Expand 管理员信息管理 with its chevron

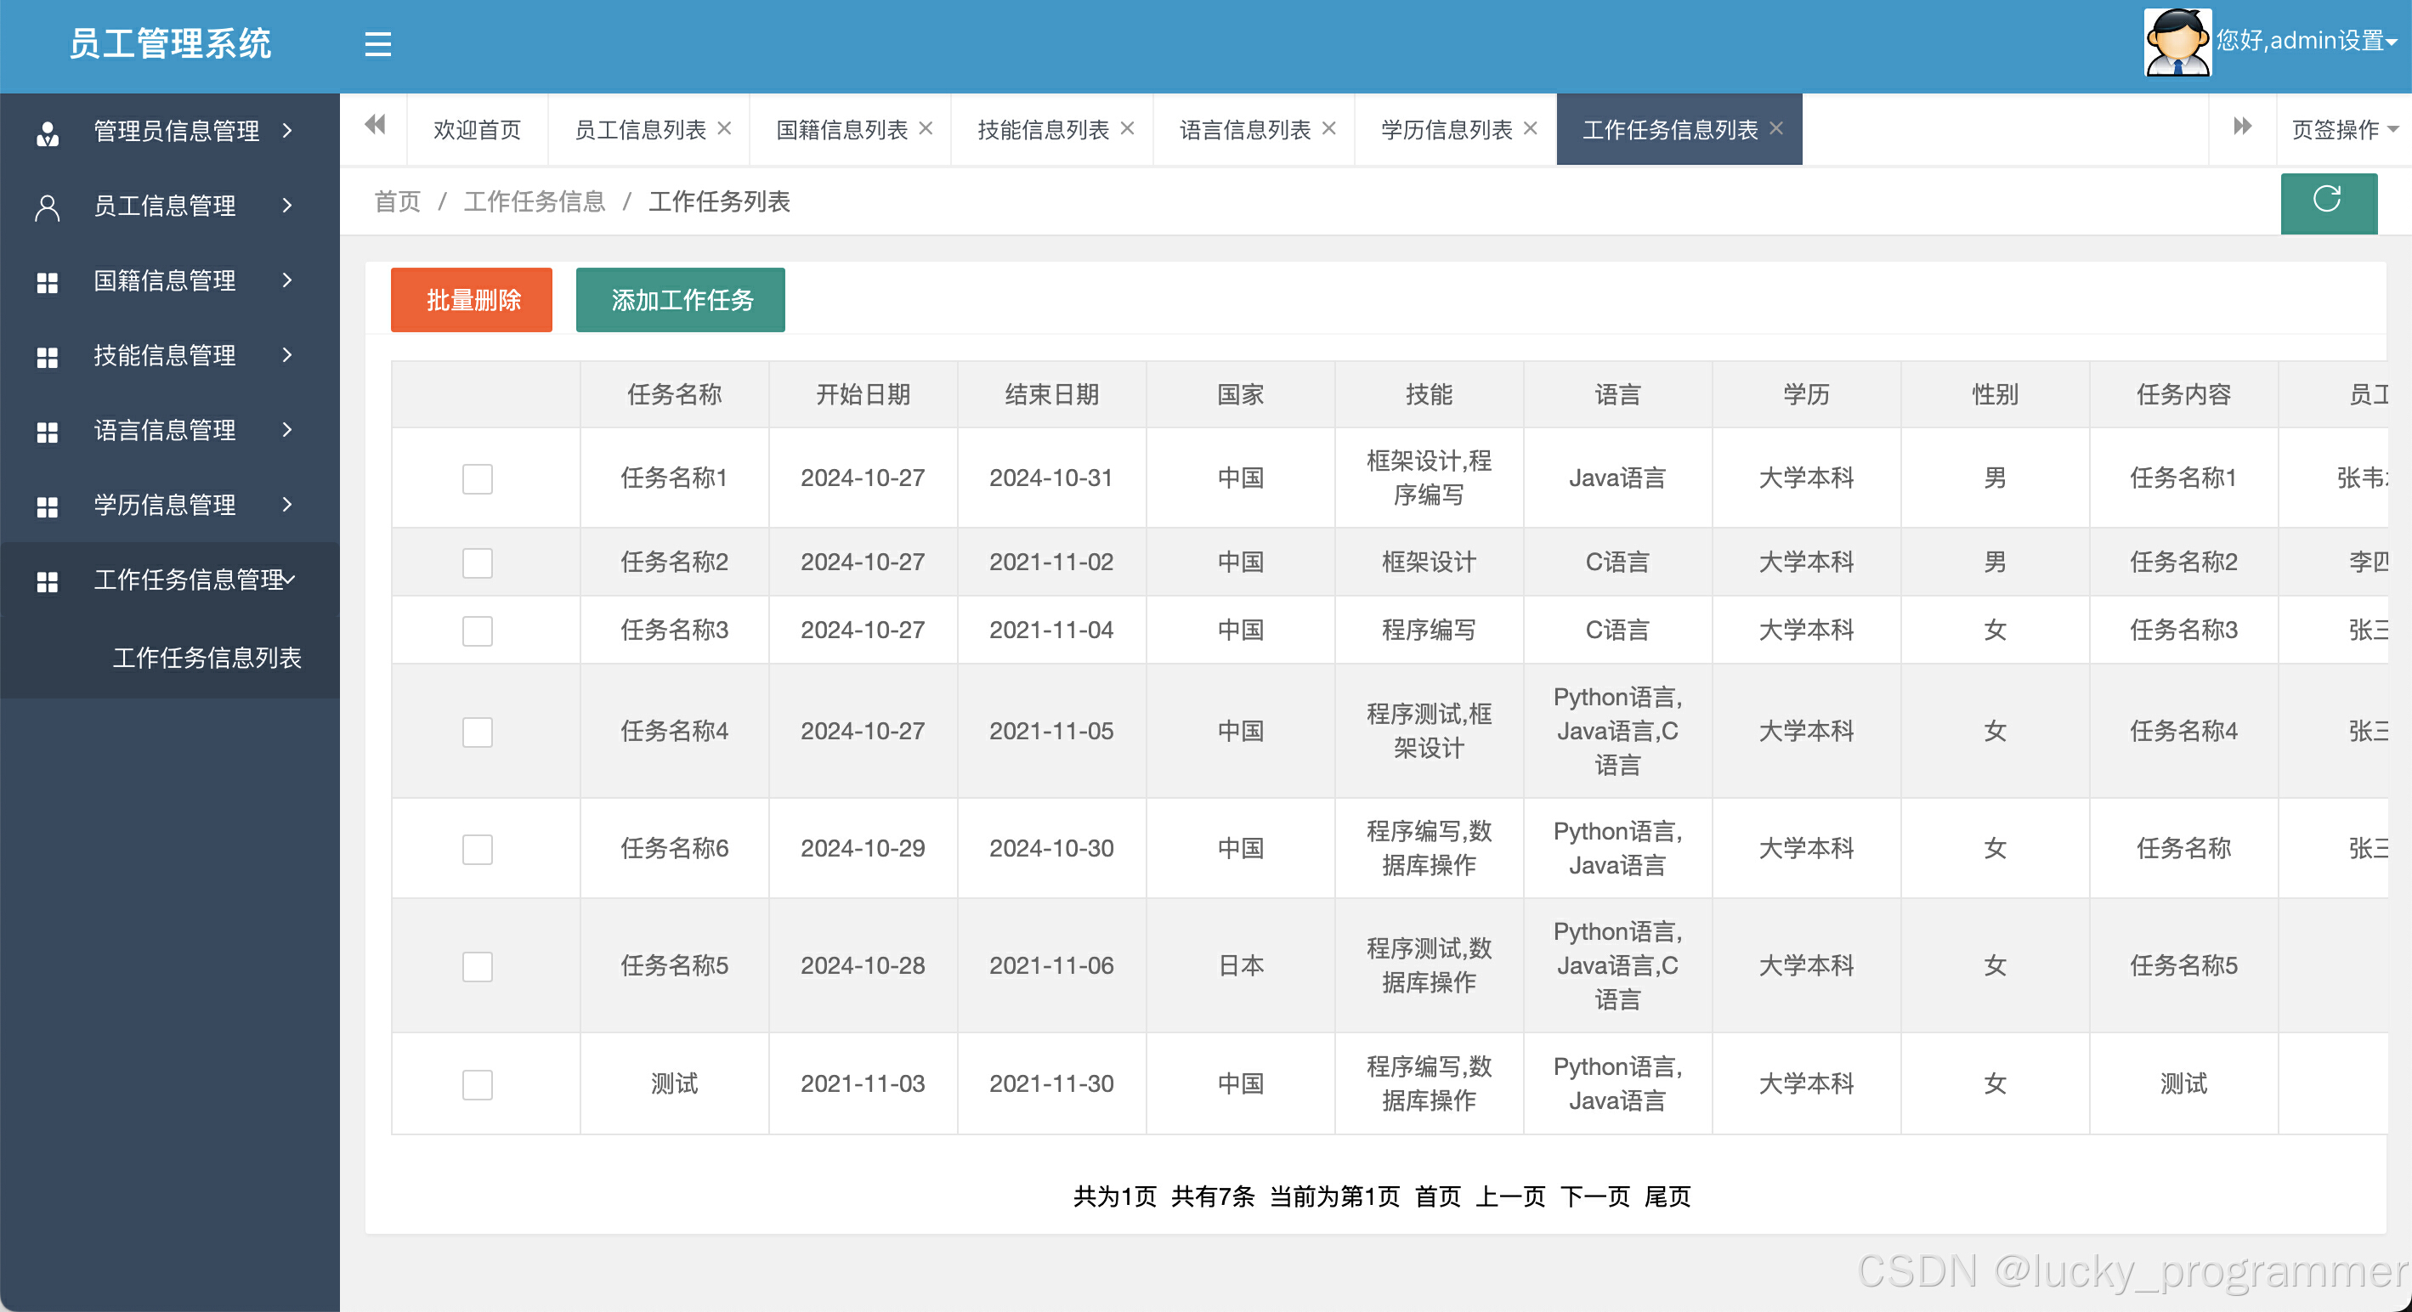click(287, 130)
